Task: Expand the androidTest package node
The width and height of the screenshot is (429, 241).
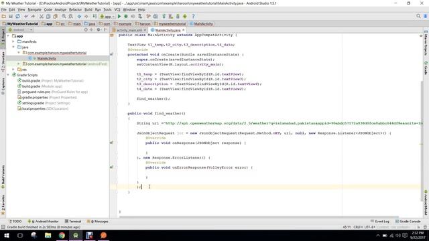Action: point(19,64)
